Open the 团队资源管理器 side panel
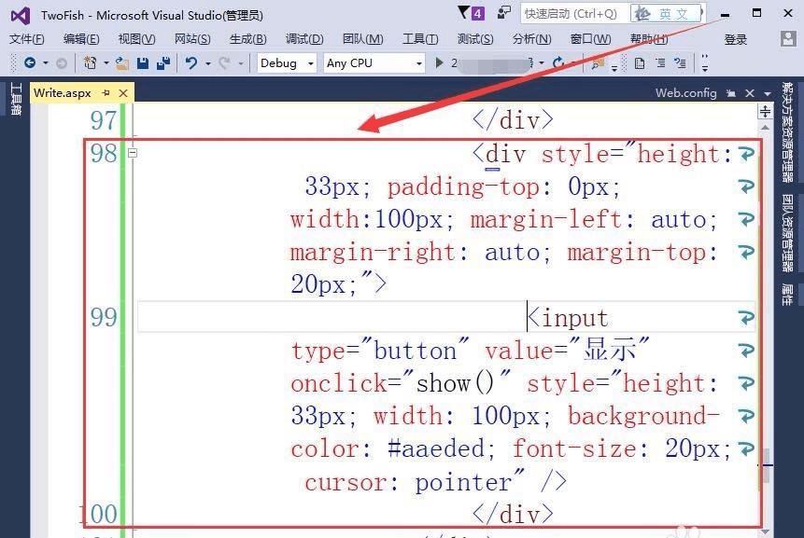The width and height of the screenshot is (804, 538). pos(787,233)
